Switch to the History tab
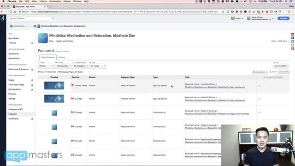The width and height of the screenshot is (295, 166). (x=61, y=57)
